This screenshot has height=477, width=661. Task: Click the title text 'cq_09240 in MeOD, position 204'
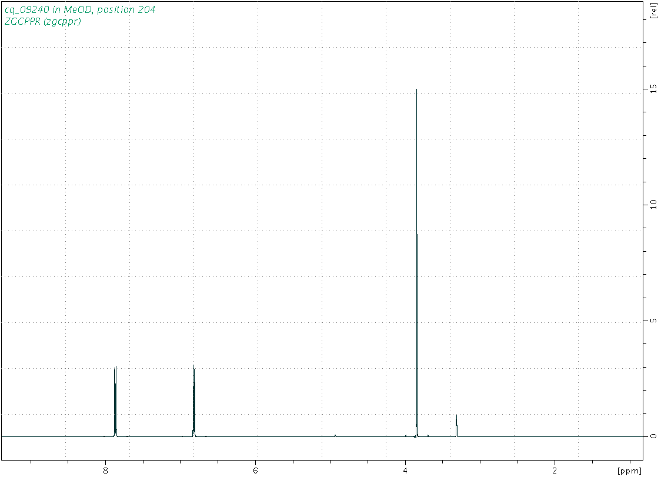(80, 9)
